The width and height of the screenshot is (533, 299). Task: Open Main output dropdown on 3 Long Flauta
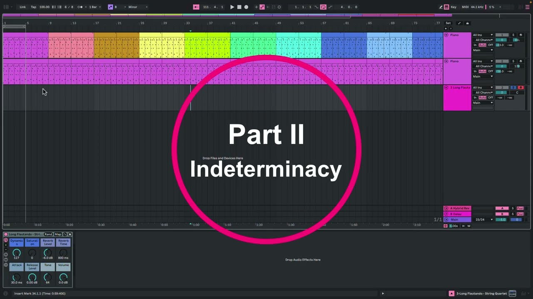click(x=483, y=103)
